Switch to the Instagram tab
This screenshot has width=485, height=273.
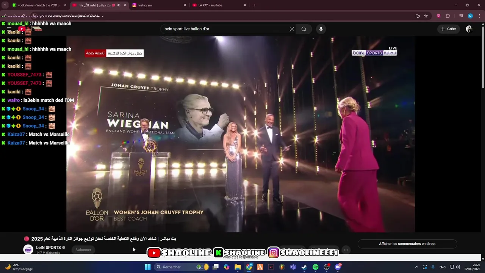(x=159, y=5)
